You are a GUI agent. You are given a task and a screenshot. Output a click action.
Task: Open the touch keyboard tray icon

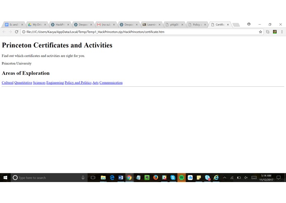click(254, 178)
